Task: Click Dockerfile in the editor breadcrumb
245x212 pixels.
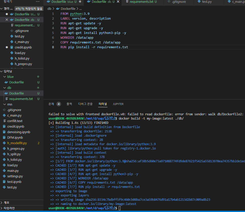Action: [x=68, y=9]
